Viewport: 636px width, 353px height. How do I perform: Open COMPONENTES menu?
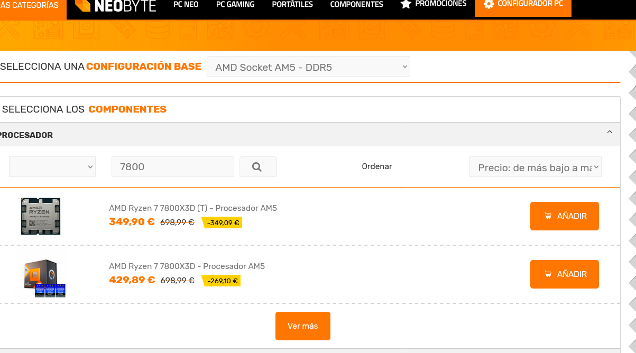357,4
